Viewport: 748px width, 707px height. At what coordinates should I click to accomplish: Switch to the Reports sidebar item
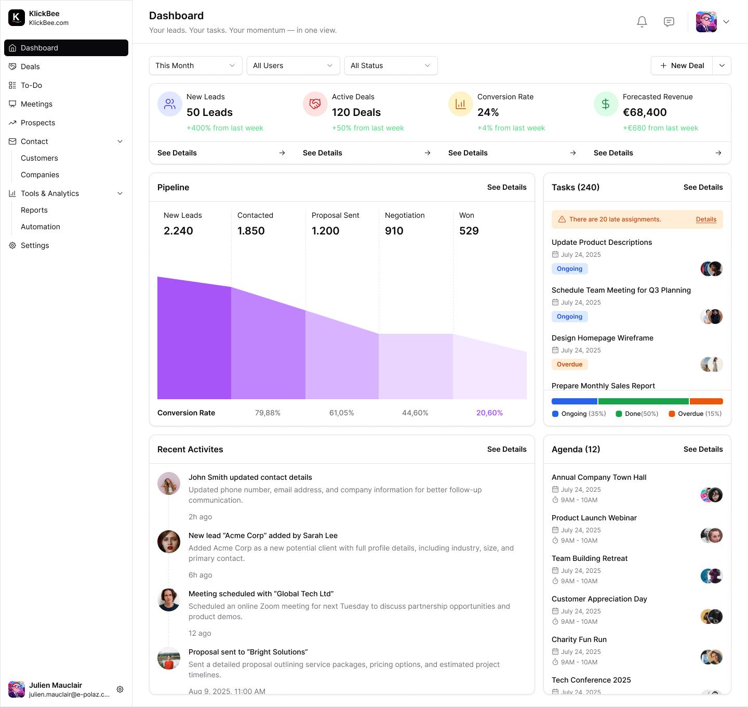[34, 210]
